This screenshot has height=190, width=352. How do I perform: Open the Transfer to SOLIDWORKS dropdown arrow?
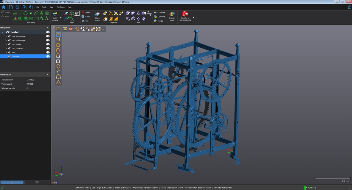click(194, 17)
